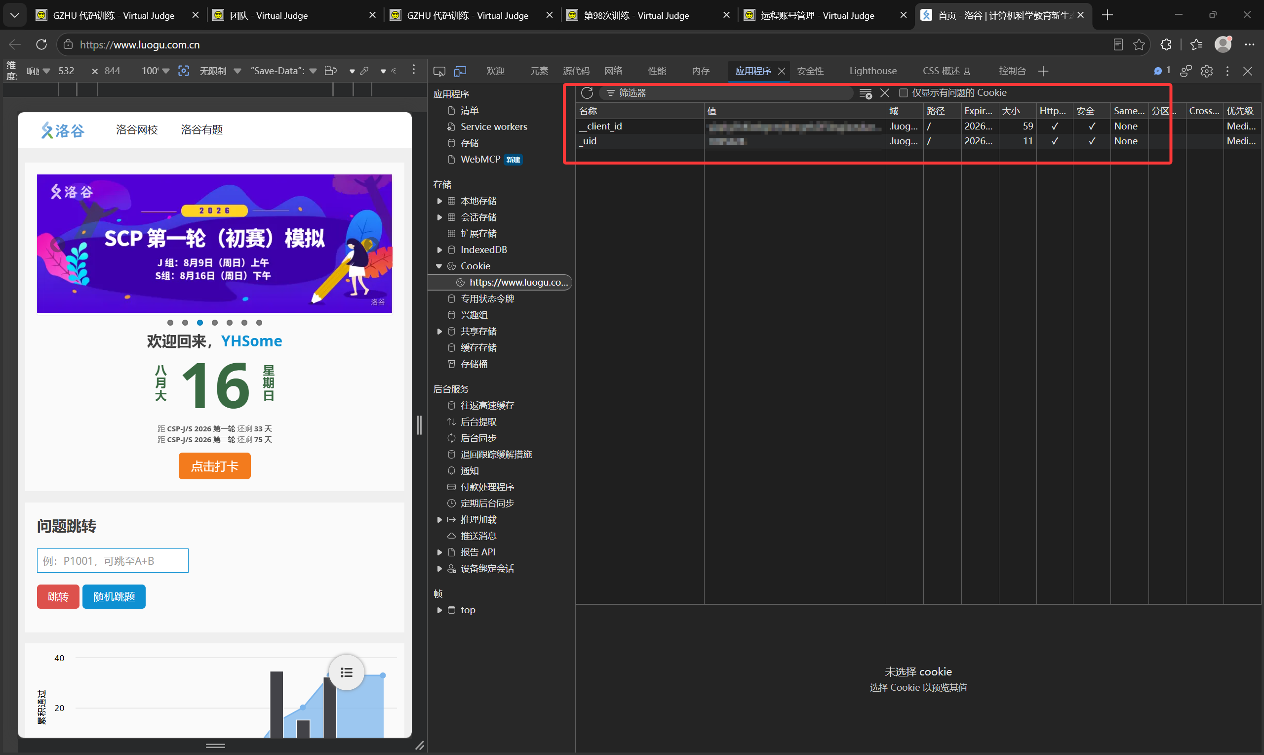Viewport: 1264px width, 755px height.
Task: Click the problem number input field
Action: click(x=112, y=561)
